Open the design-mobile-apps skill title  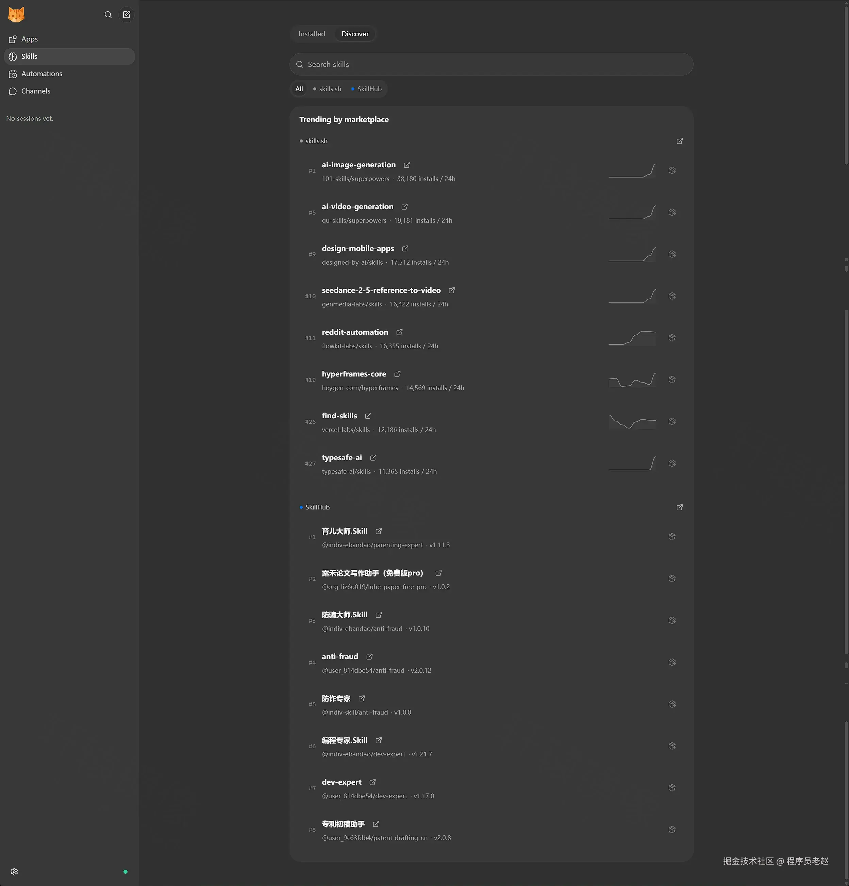pyautogui.click(x=358, y=249)
